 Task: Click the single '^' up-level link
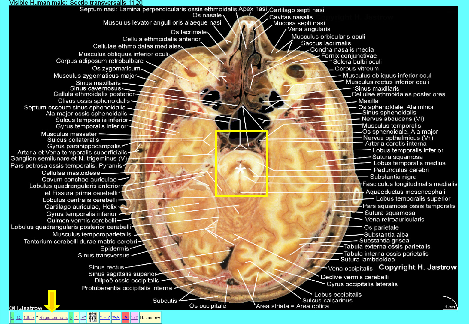(77, 317)
